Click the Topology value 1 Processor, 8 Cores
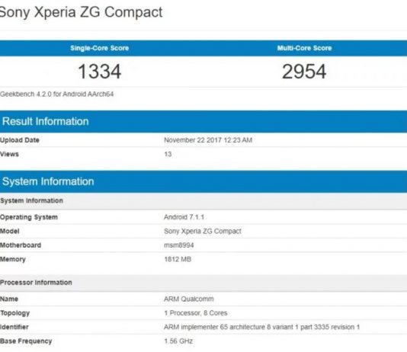Viewport: 407px width, 352px height. (x=196, y=313)
